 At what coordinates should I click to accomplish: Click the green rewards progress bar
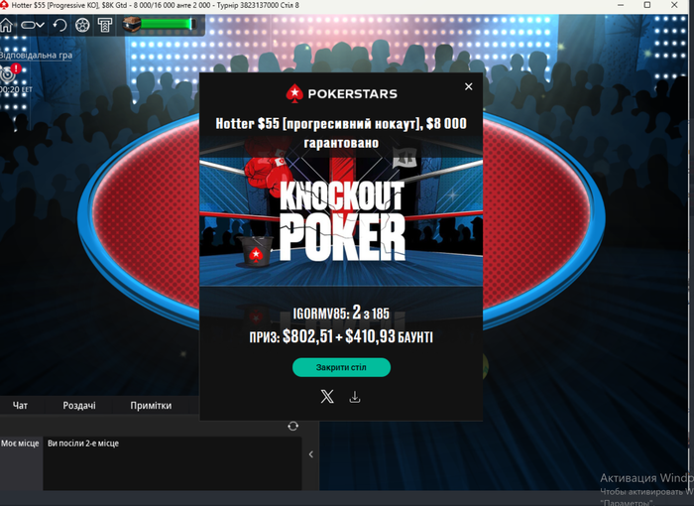168,24
